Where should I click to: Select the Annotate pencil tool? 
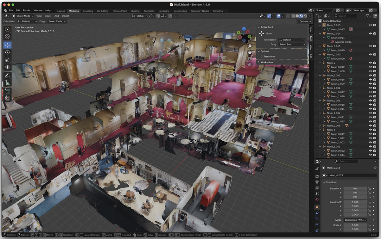tap(8, 76)
